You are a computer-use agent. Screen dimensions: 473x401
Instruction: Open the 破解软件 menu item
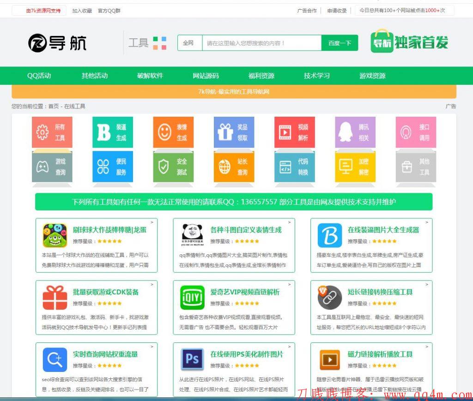150,76
